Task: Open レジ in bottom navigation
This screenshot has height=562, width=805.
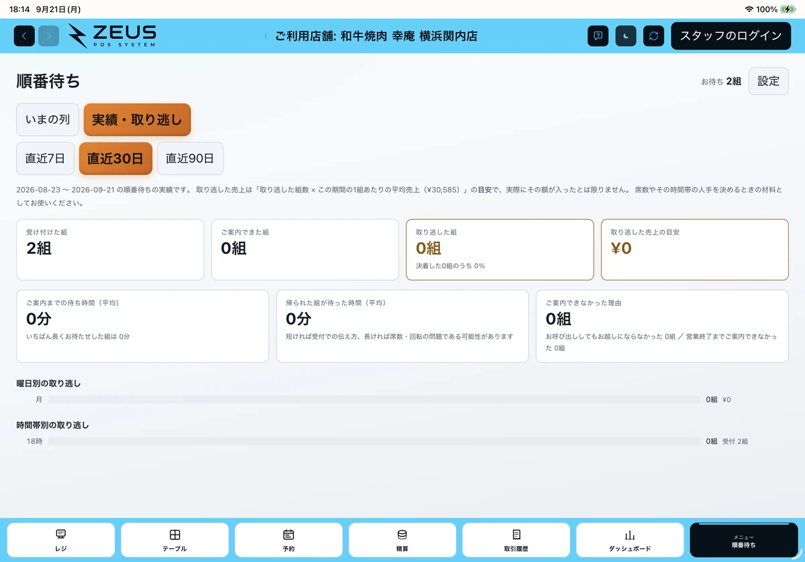Action: 61,540
